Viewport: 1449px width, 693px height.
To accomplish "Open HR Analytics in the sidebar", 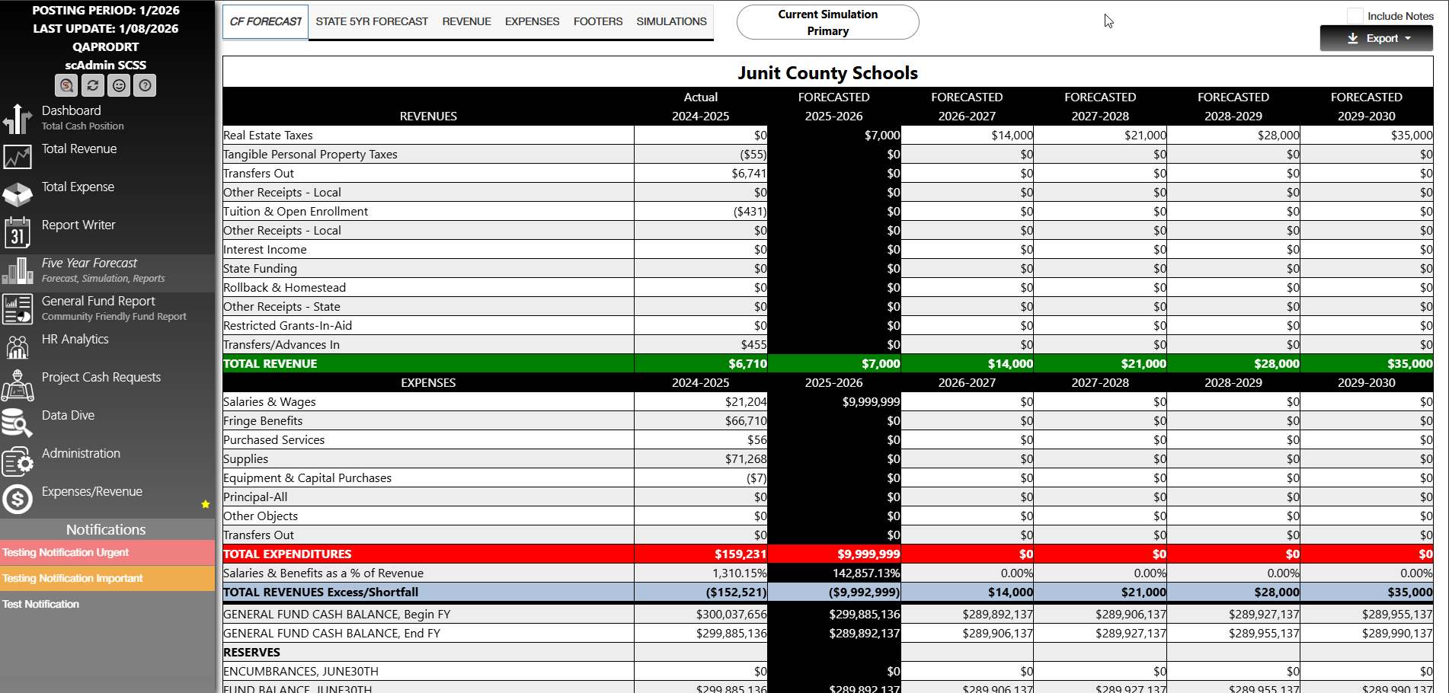I will coord(75,339).
